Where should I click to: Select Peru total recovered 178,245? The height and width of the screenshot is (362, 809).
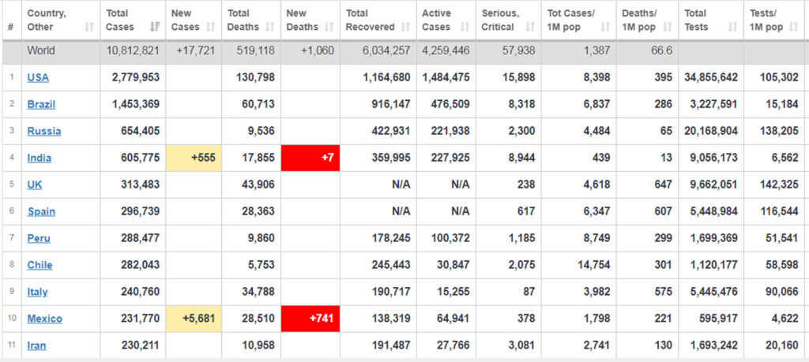point(391,238)
